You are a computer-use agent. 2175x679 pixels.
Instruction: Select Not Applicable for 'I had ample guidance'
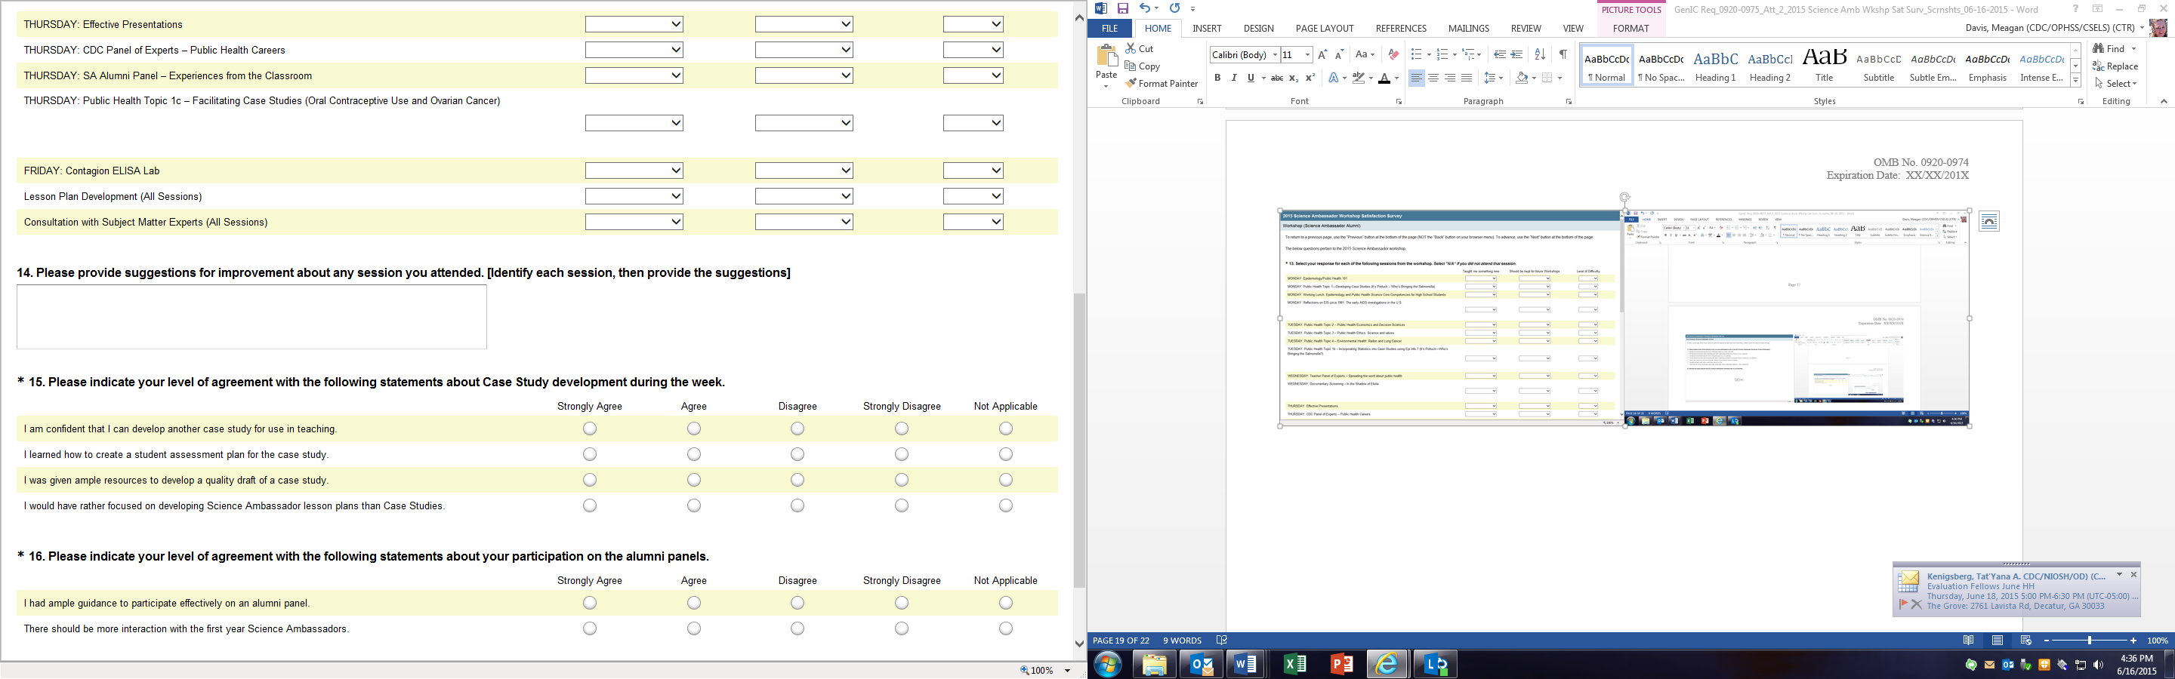pos(1006,603)
